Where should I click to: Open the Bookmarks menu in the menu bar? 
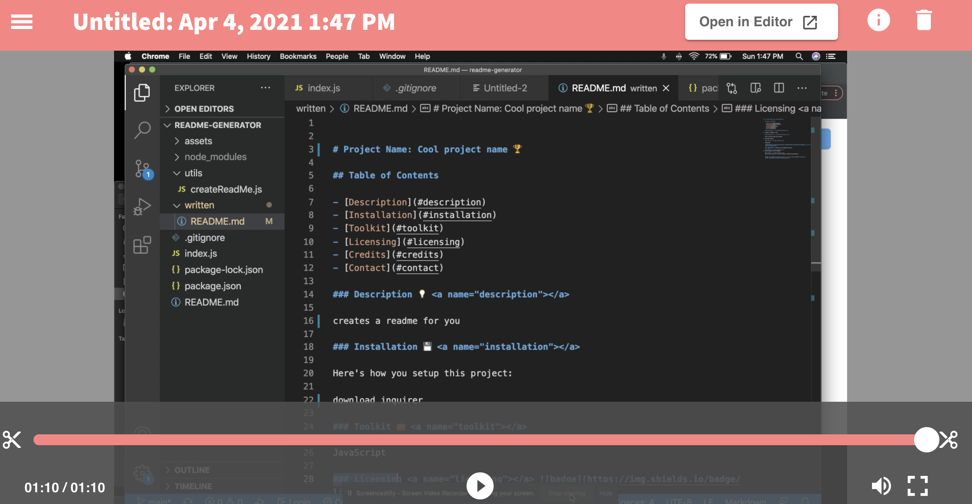(298, 56)
